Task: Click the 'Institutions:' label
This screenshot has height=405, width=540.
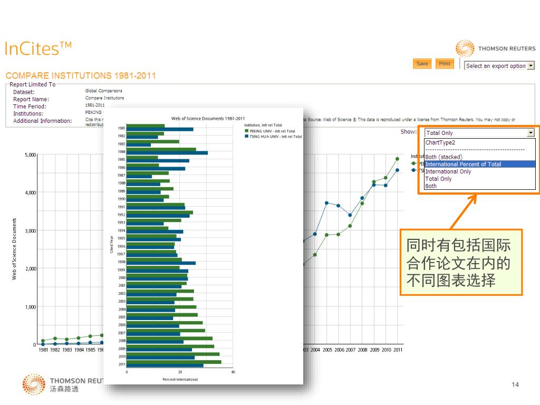Action: pos(28,114)
